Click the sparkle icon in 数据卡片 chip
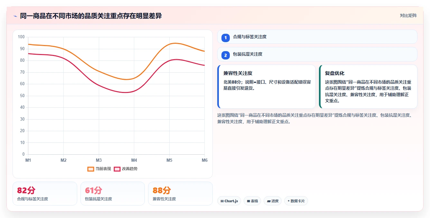The width and height of the screenshot is (430, 218). (x=288, y=201)
